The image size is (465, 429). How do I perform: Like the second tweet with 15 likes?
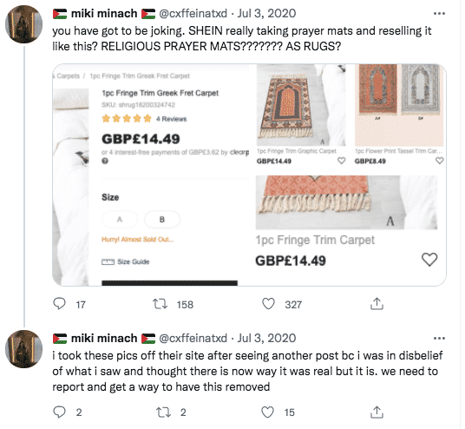pos(267,412)
